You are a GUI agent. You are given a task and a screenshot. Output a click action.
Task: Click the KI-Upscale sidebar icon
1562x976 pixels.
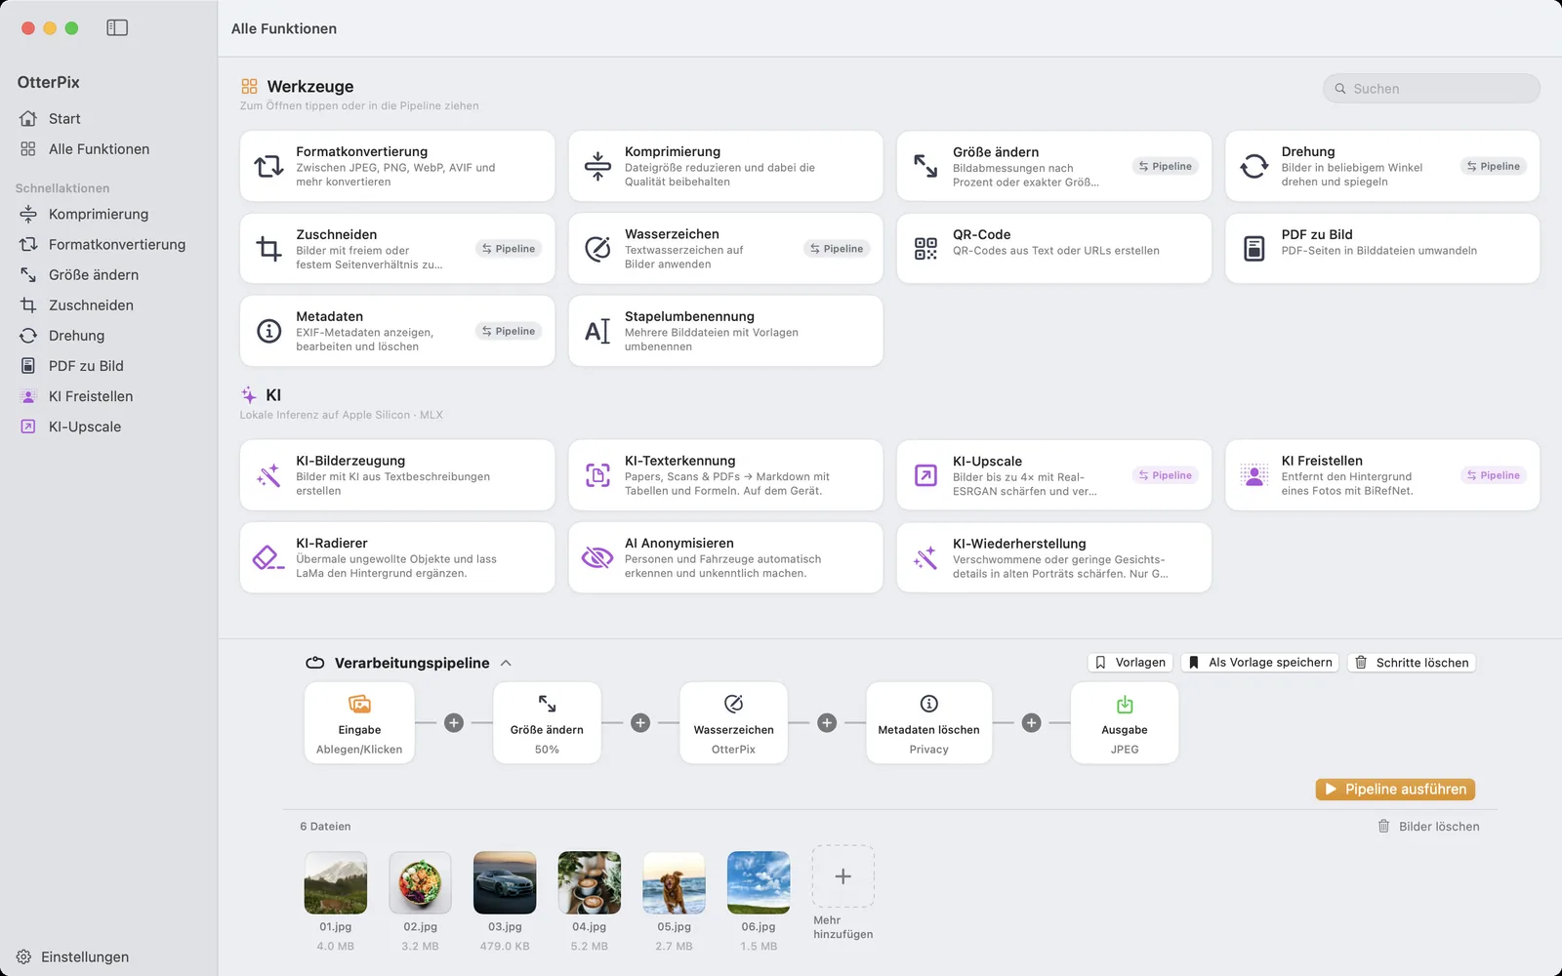pyautogui.click(x=28, y=427)
